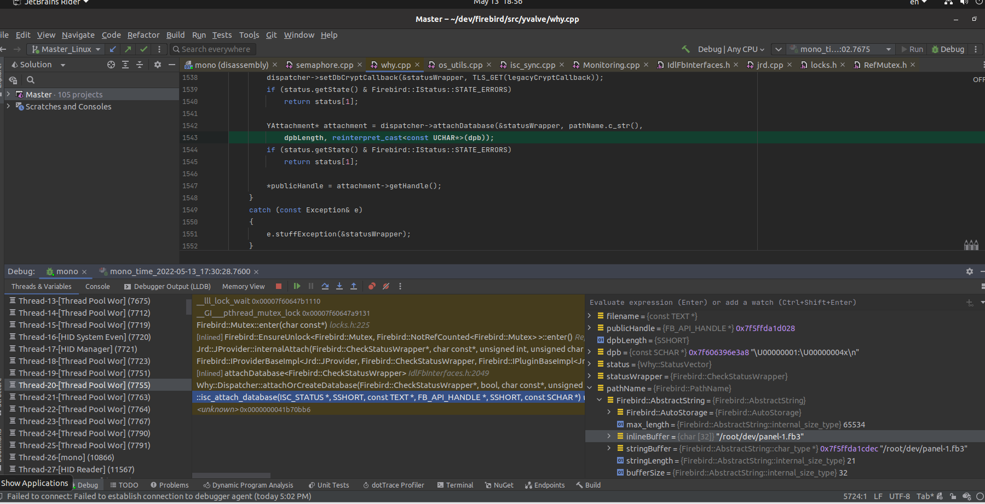Viewport: 985px width, 504px height.
Task: Collapse the pathName variable in the watches panel
Action: click(589, 388)
